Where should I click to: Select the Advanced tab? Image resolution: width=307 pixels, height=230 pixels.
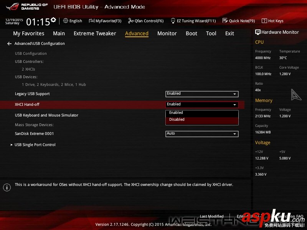coord(137,33)
